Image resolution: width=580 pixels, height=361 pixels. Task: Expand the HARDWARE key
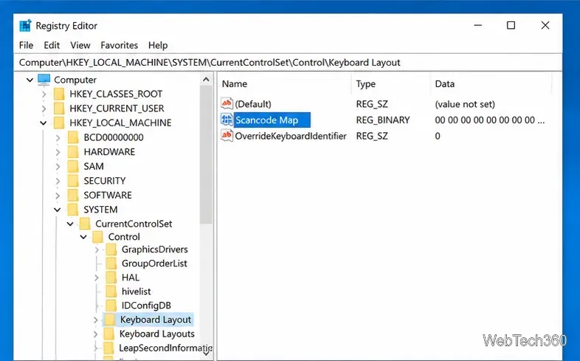58,151
